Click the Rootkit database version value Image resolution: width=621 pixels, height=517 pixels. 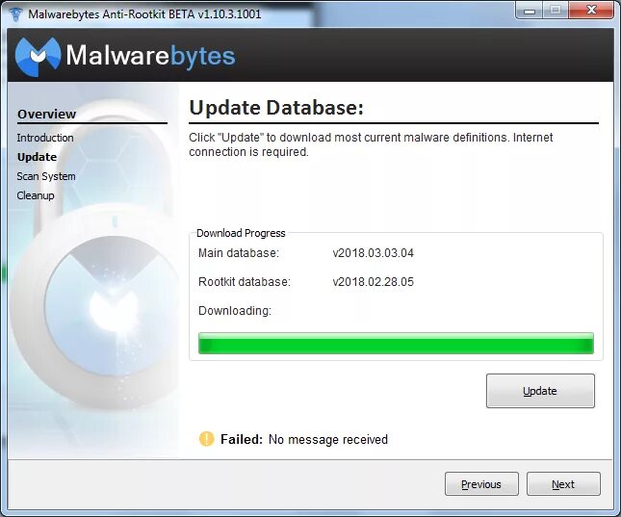click(374, 282)
